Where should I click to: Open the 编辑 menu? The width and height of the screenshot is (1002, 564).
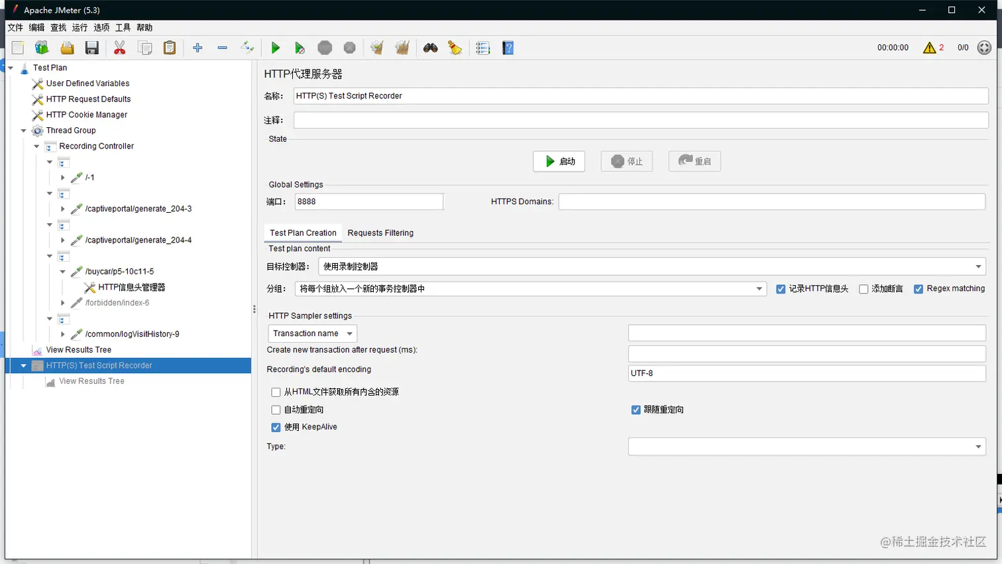tap(37, 27)
